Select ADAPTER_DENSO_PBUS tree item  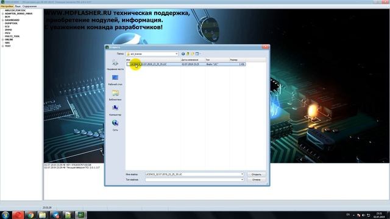tap(19, 13)
